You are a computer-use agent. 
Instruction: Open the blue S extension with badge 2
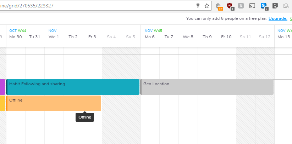264,6
